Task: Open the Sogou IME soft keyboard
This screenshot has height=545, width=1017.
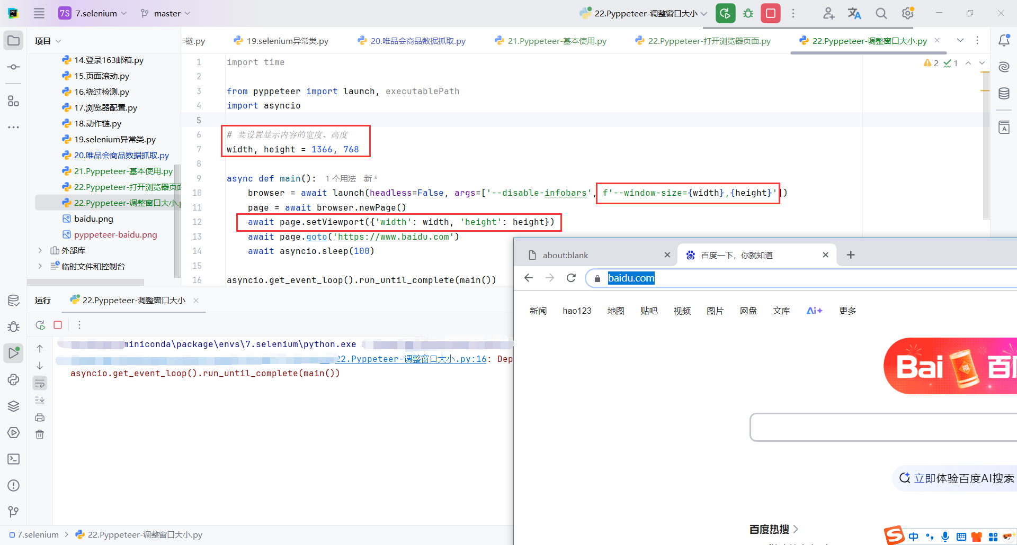Action: (961, 537)
